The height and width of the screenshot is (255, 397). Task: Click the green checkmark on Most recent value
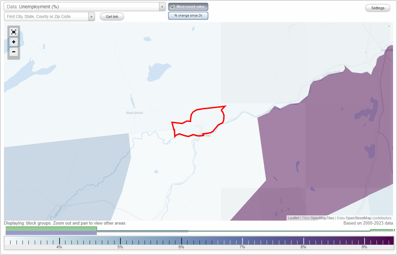pos(172,6)
